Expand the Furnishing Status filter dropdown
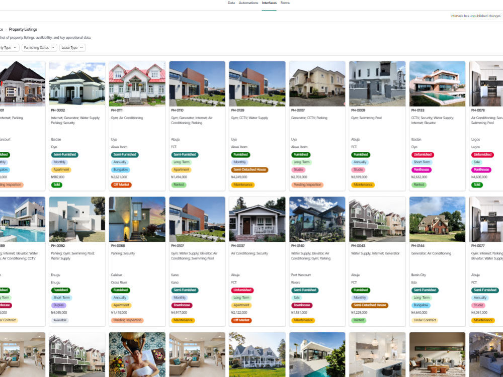The image size is (503, 377). (39, 47)
